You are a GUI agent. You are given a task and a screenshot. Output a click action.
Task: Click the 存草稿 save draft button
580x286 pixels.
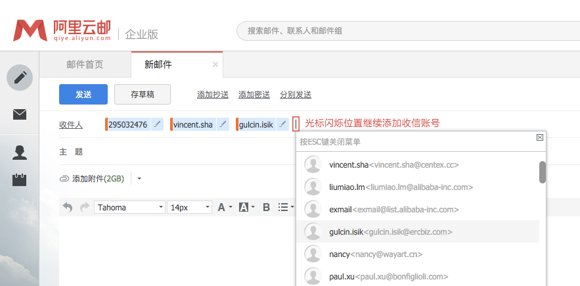click(143, 94)
